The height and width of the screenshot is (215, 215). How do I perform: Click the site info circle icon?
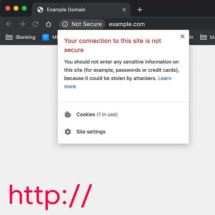tap(65, 24)
